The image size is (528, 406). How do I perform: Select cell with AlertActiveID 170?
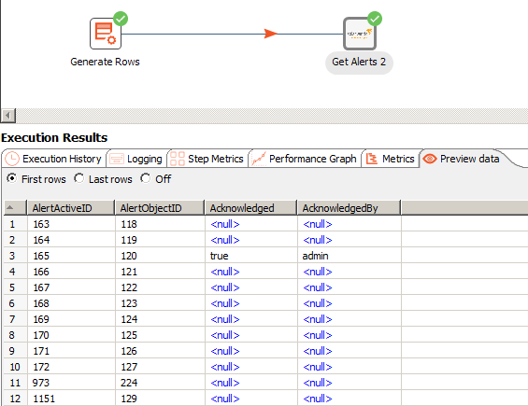coord(71,335)
